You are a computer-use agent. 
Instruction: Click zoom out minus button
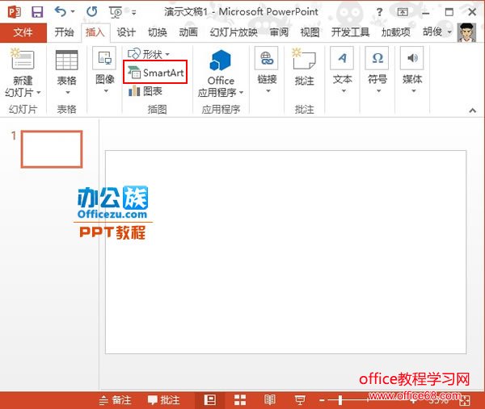[x=322, y=400]
